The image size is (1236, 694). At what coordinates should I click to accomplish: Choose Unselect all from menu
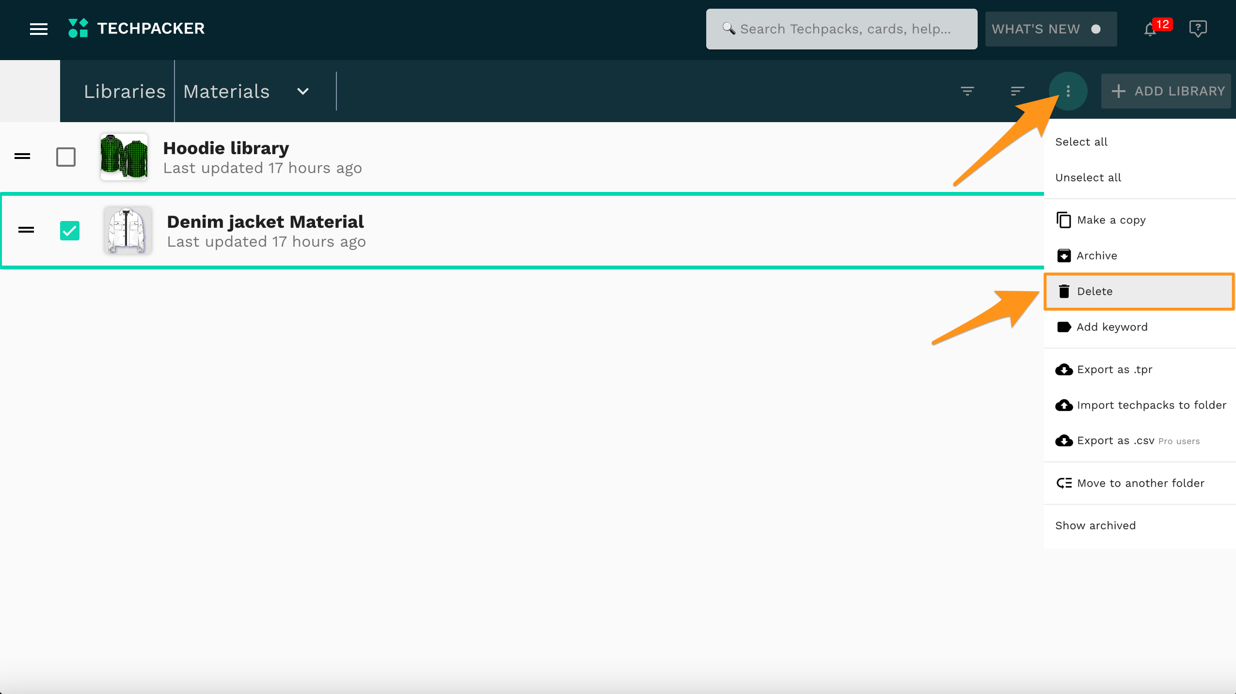[1140, 177]
